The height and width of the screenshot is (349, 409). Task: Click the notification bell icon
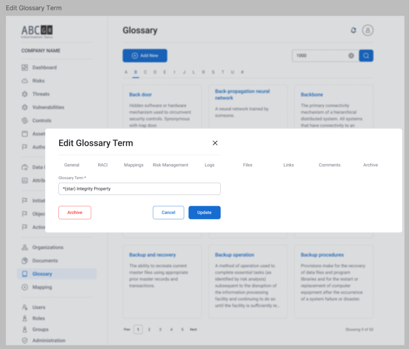click(353, 30)
